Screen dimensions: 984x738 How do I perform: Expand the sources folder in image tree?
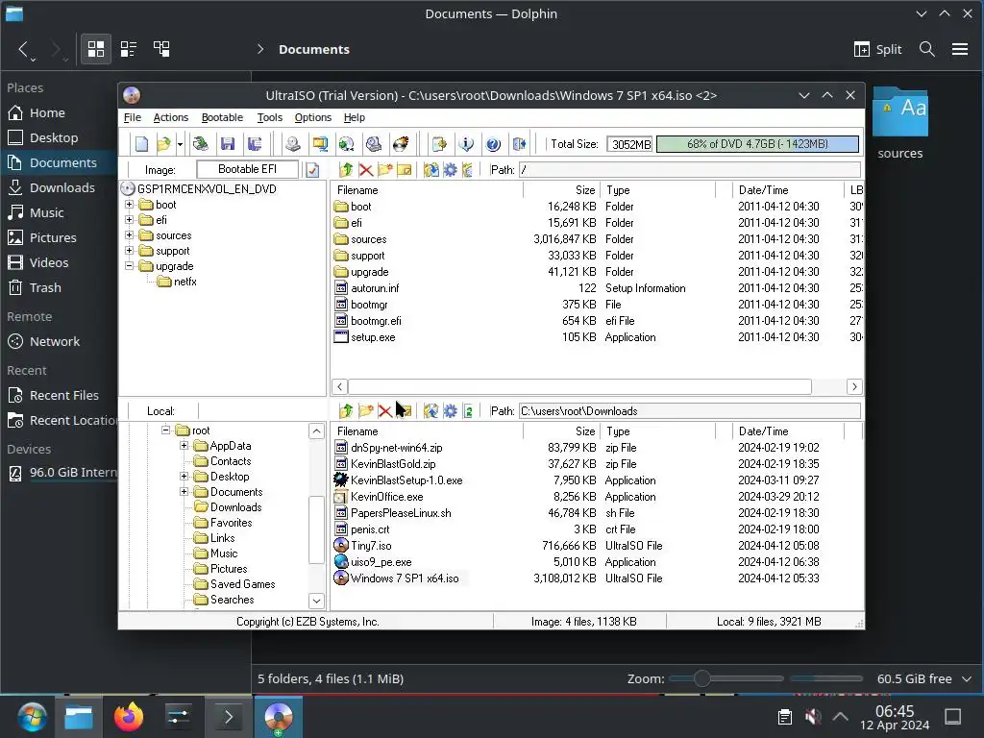coord(130,235)
